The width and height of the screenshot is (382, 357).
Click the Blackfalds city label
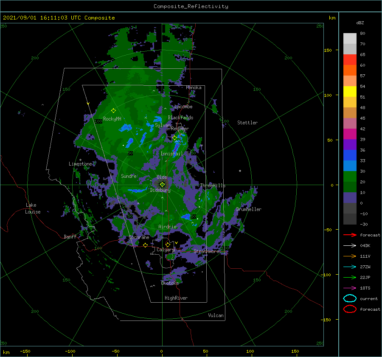point(180,118)
